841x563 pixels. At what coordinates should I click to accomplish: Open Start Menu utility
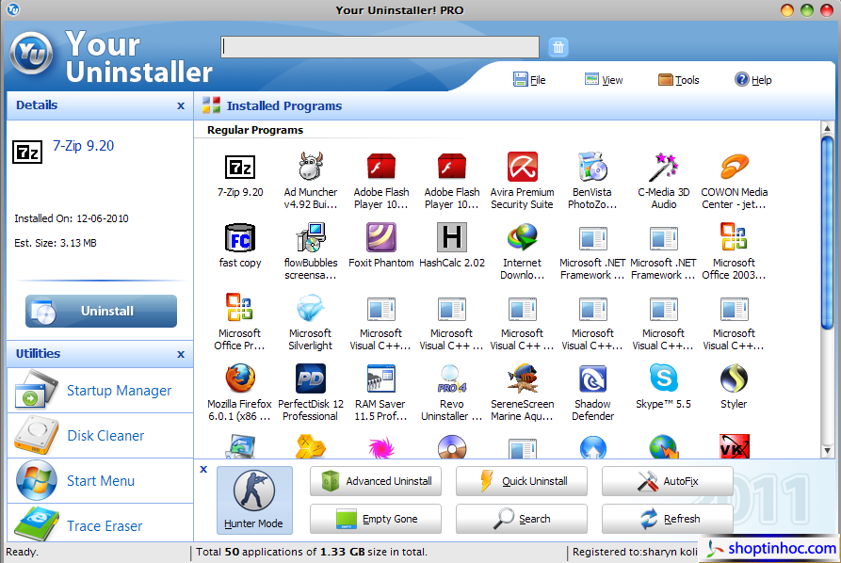coord(100,480)
